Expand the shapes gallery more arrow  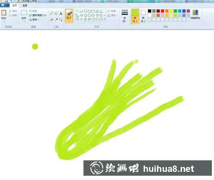click(105, 19)
